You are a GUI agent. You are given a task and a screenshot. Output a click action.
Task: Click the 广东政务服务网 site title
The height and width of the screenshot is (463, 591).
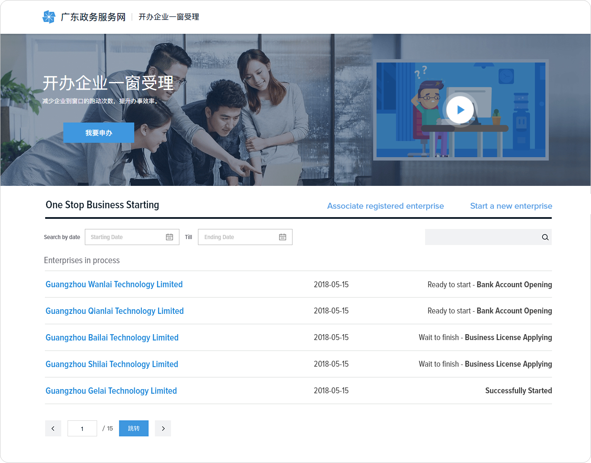93,17
